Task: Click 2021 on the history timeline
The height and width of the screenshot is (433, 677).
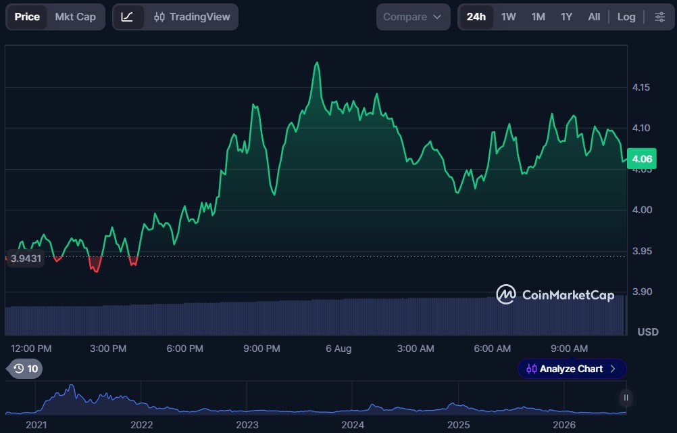Action: click(x=36, y=425)
